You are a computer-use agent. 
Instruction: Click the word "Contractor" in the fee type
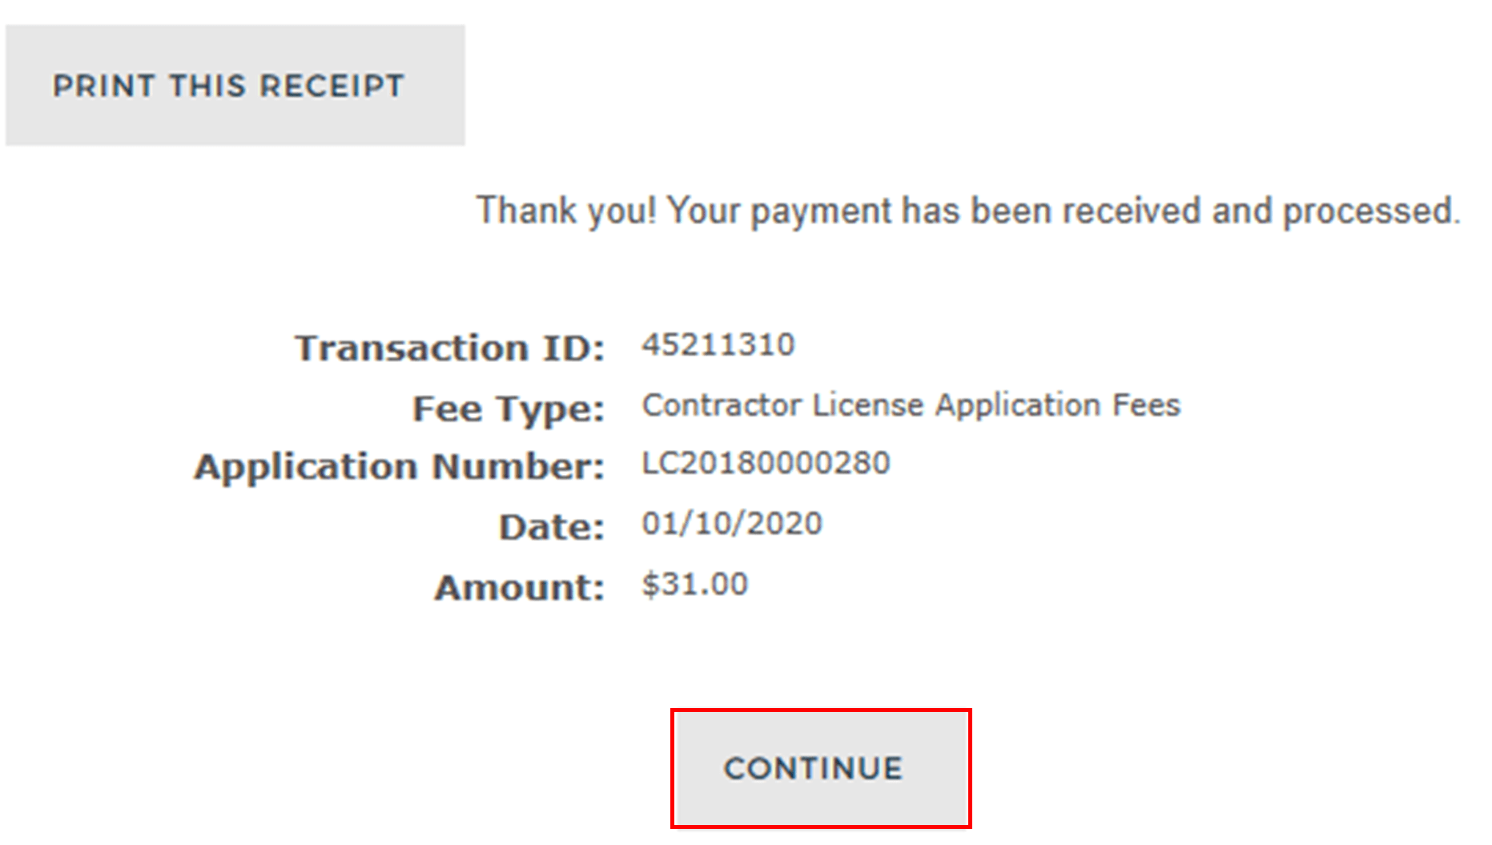pyautogui.click(x=722, y=405)
